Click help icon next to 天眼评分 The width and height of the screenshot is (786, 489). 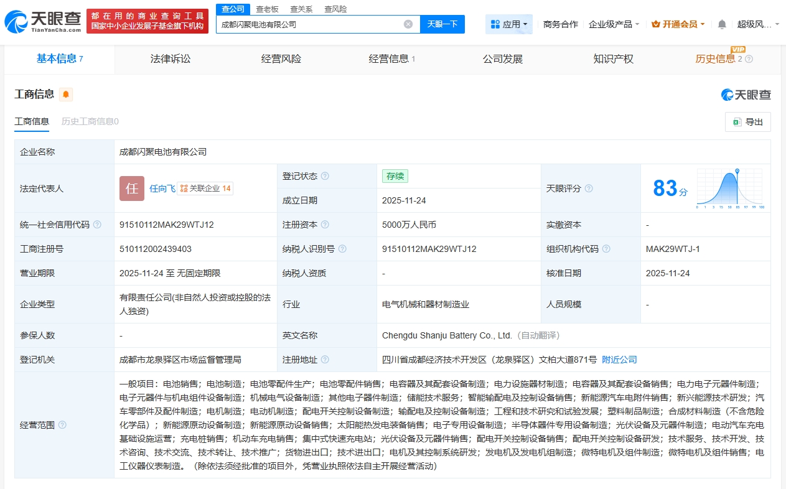point(589,189)
